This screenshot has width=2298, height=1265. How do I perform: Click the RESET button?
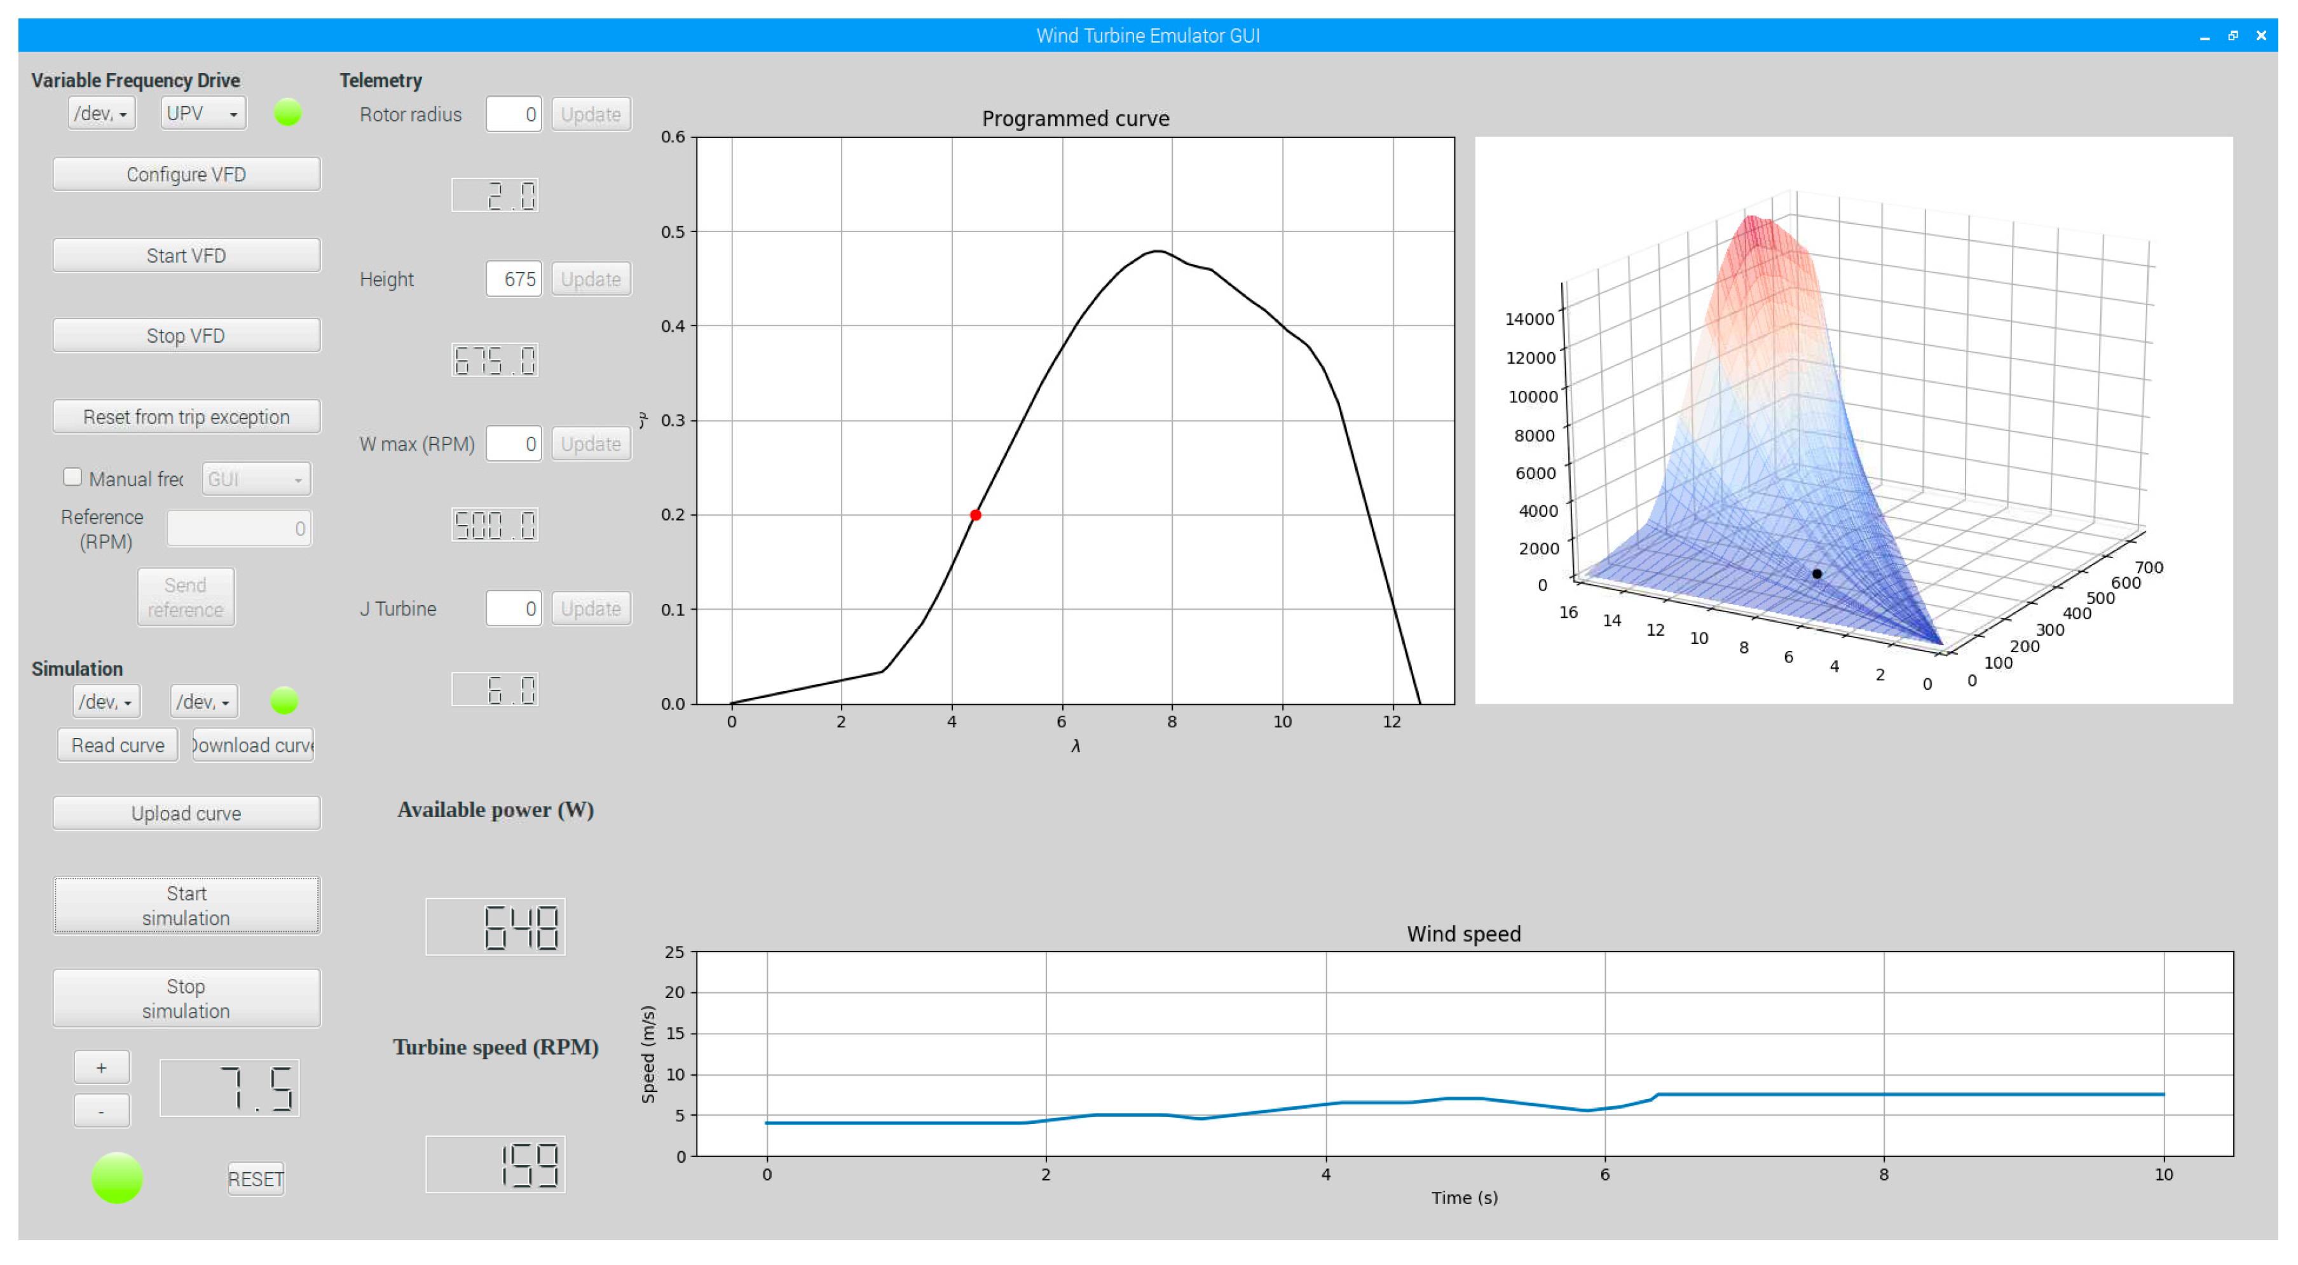(x=255, y=1179)
